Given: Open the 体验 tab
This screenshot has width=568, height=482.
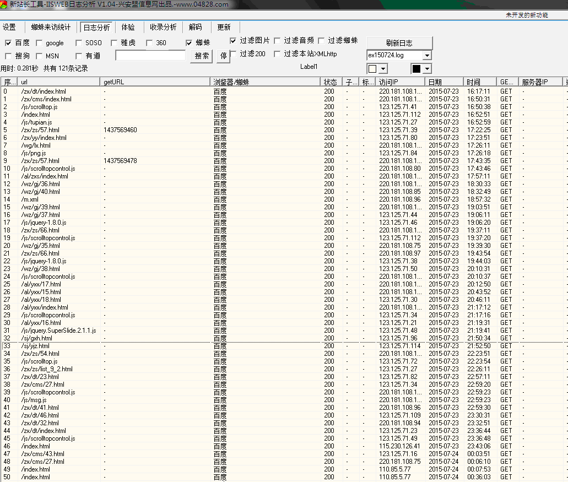Looking at the screenshot, I should click(x=128, y=27).
